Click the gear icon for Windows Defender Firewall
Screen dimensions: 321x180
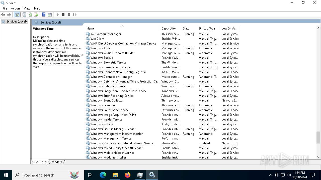pyautogui.click(x=88, y=86)
